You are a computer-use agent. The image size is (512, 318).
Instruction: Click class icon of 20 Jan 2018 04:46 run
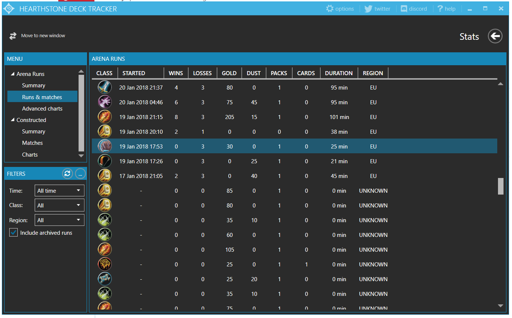(105, 102)
